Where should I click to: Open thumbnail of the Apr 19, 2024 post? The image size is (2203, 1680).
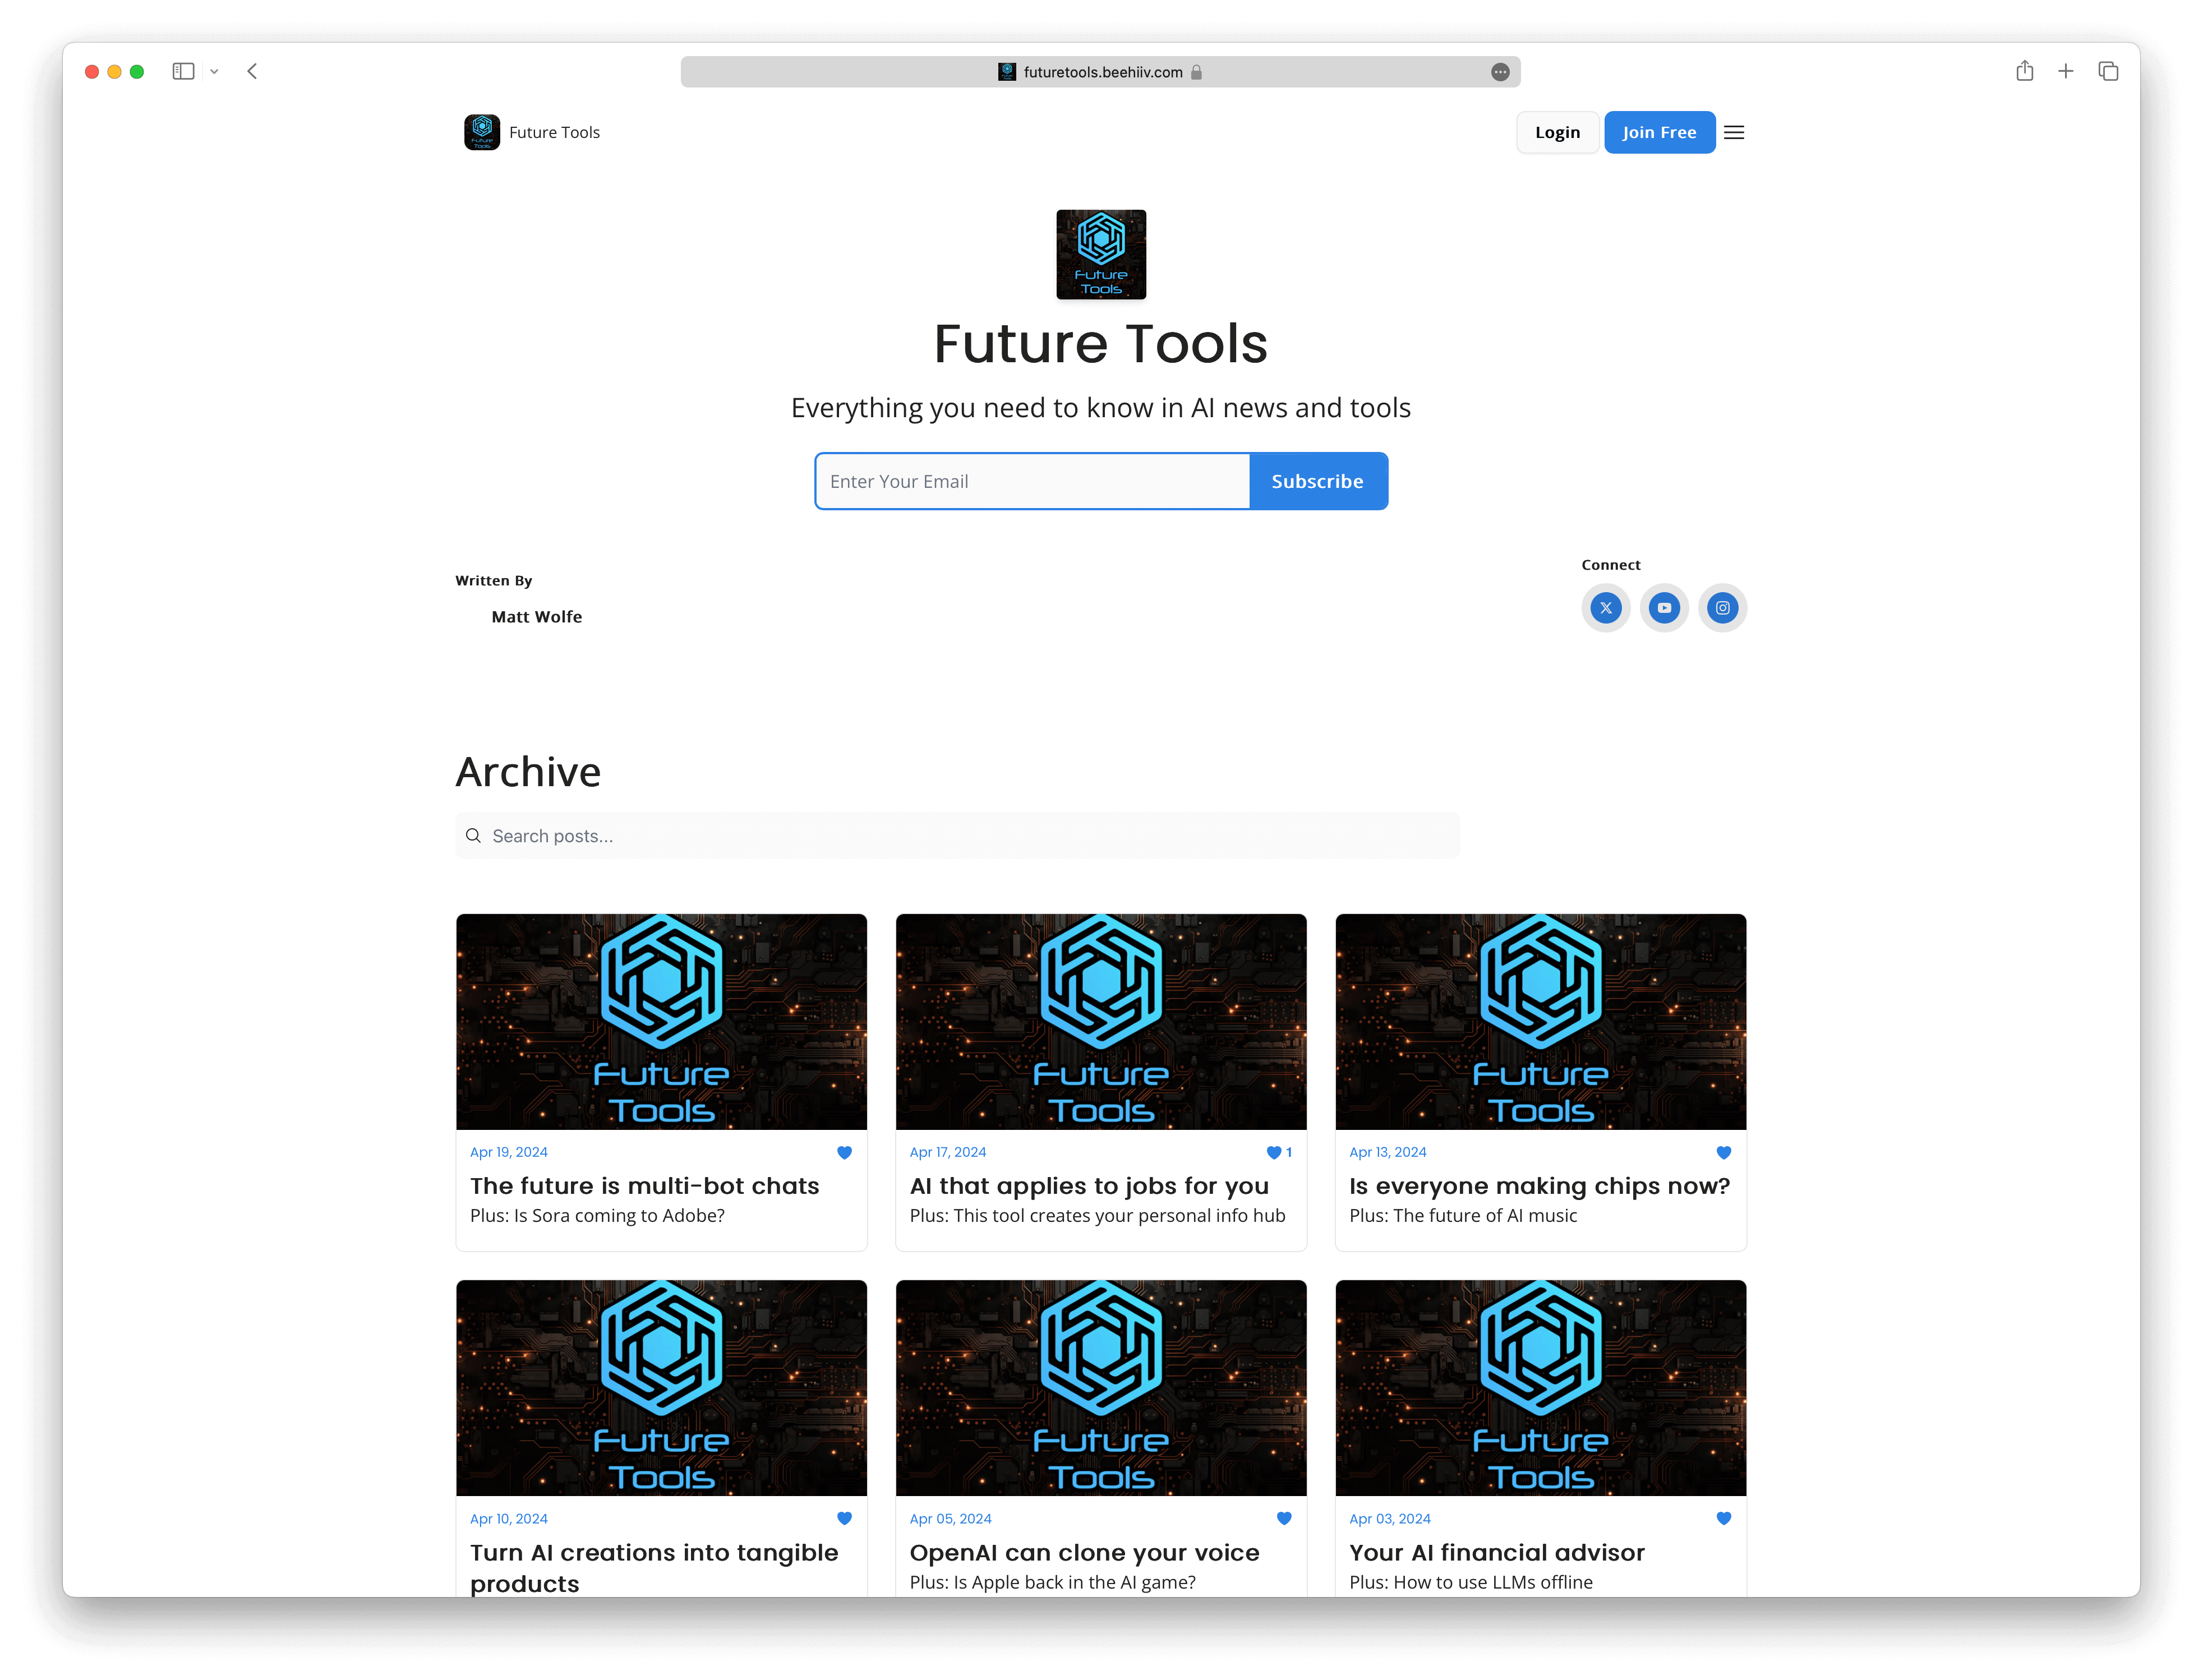tap(661, 1022)
